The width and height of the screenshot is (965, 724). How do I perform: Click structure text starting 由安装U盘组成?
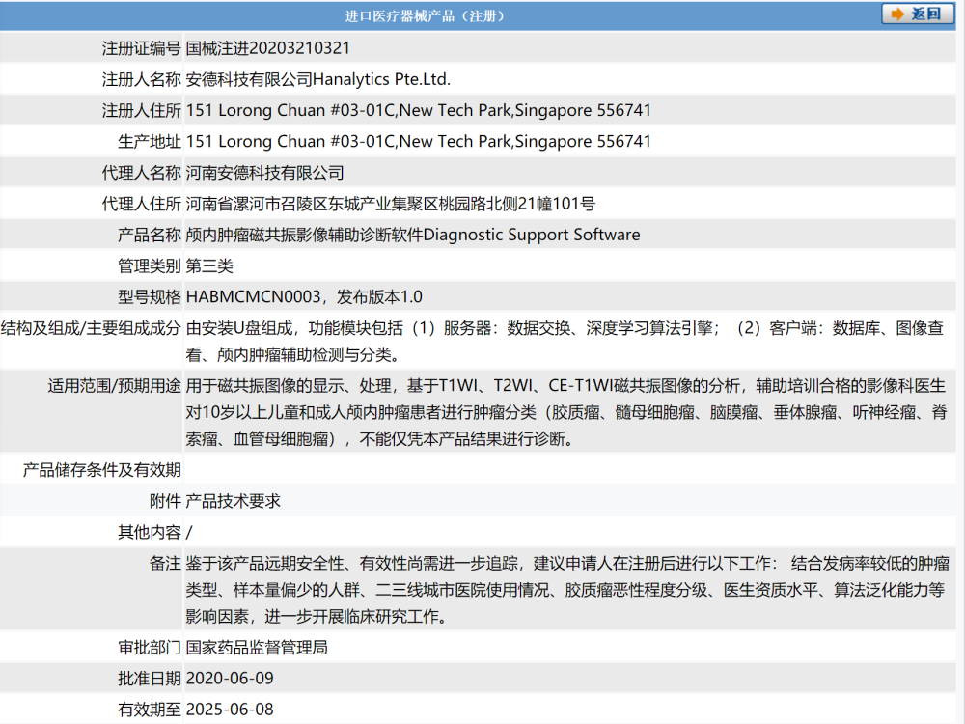[565, 341]
